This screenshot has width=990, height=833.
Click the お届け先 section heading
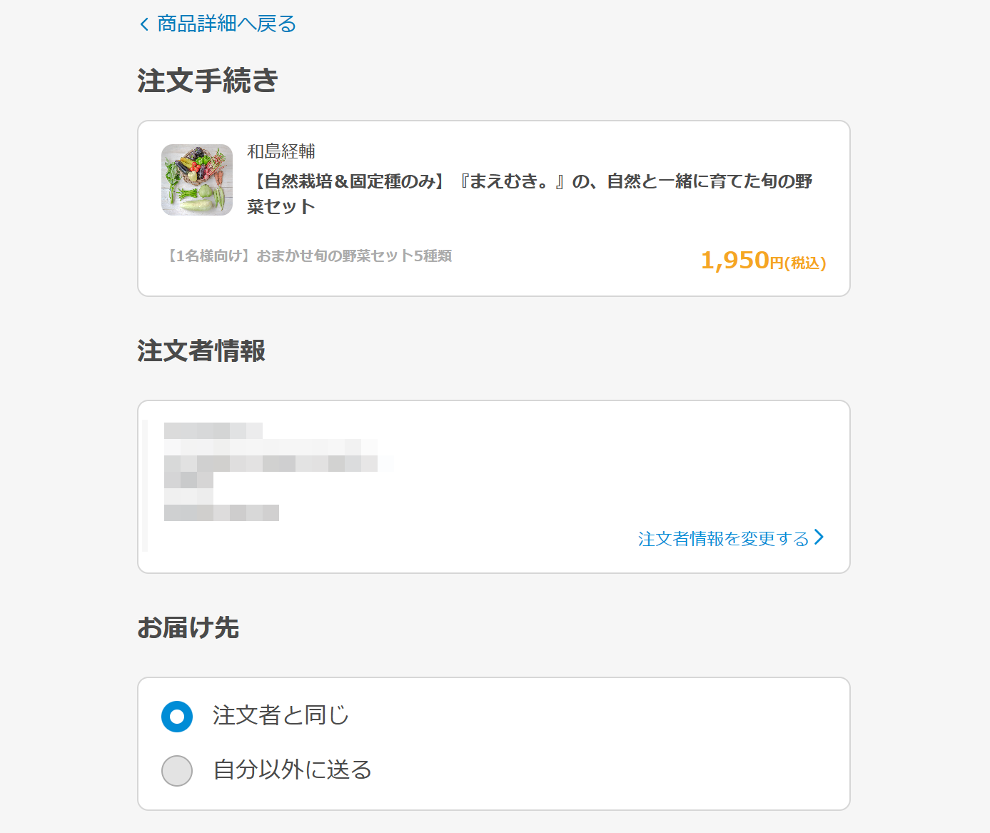pyautogui.click(x=188, y=627)
